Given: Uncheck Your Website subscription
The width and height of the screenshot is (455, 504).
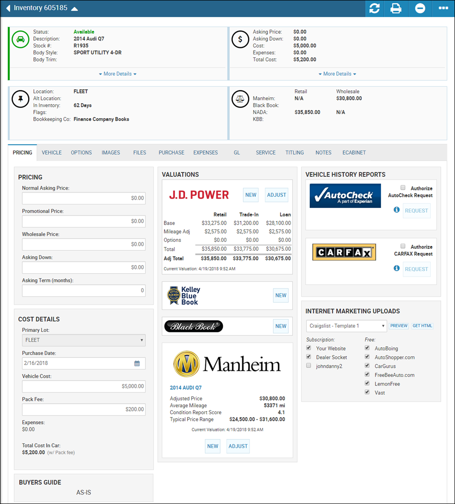Looking at the screenshot, I should [309, 348].
